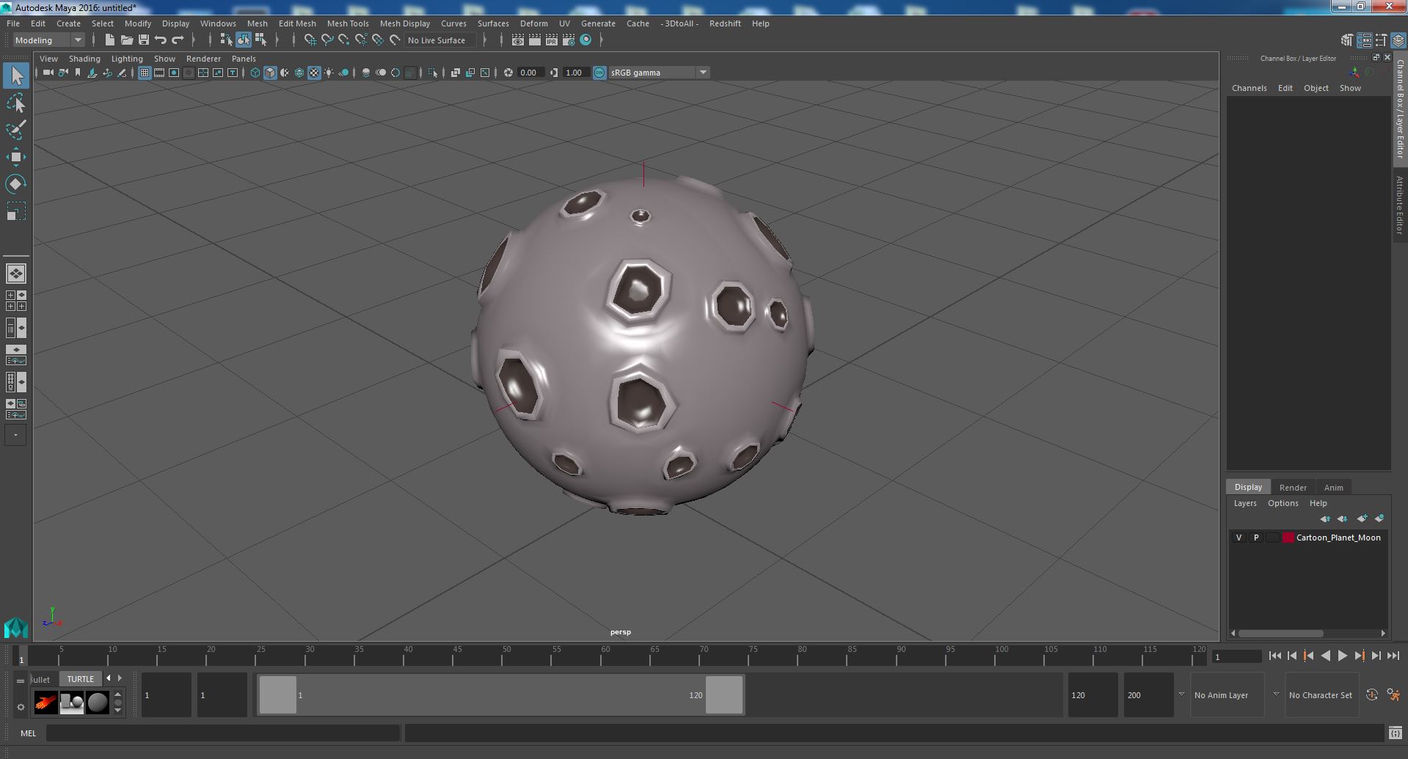Screen dimensions: 1408x759
Task: Open the Render View window icon
Action: [x=518, y=40]
